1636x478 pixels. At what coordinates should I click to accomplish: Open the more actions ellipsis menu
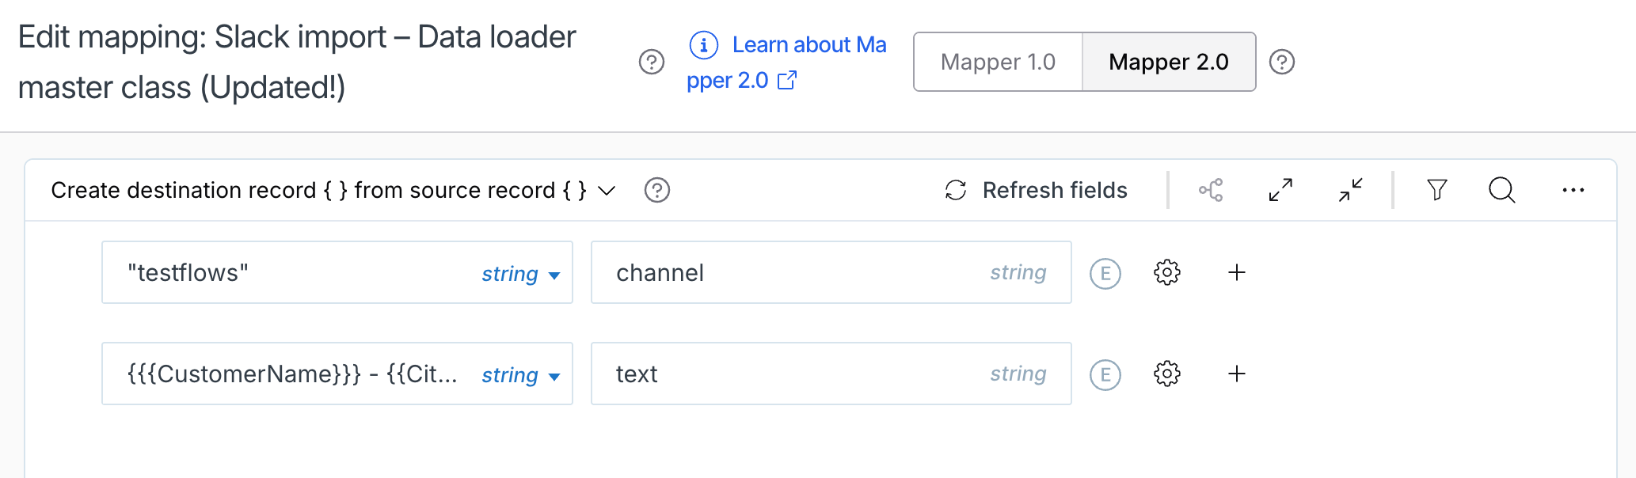coord(1573,190)
